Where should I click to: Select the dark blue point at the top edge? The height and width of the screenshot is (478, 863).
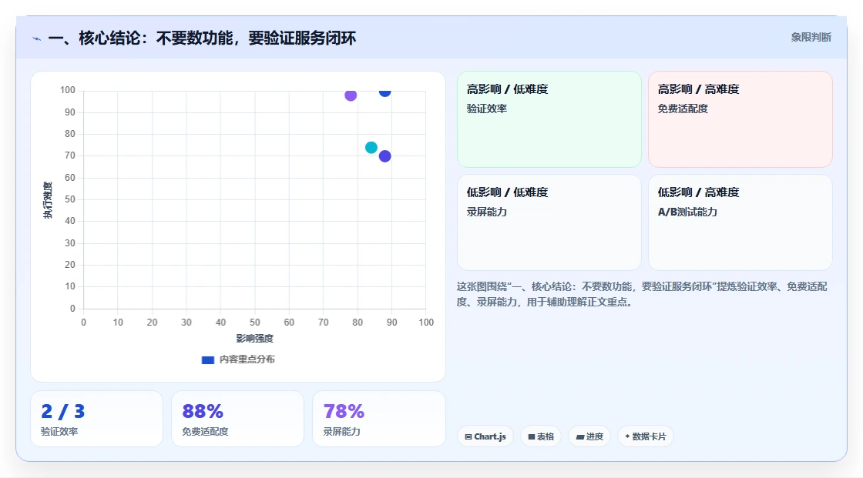click(384, 92)
